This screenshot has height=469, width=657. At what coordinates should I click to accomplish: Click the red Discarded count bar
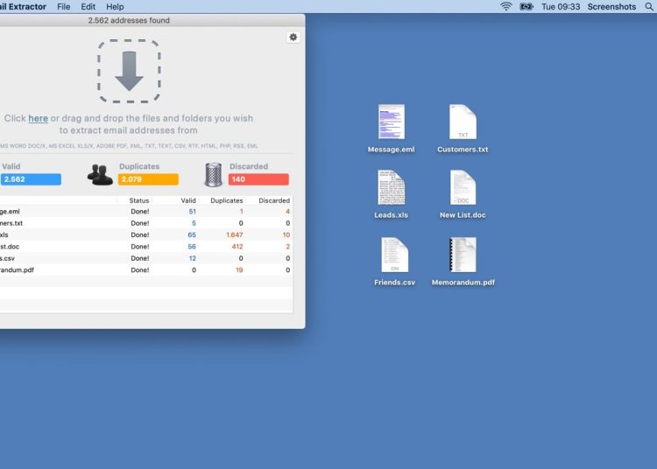tap(258, 179)
